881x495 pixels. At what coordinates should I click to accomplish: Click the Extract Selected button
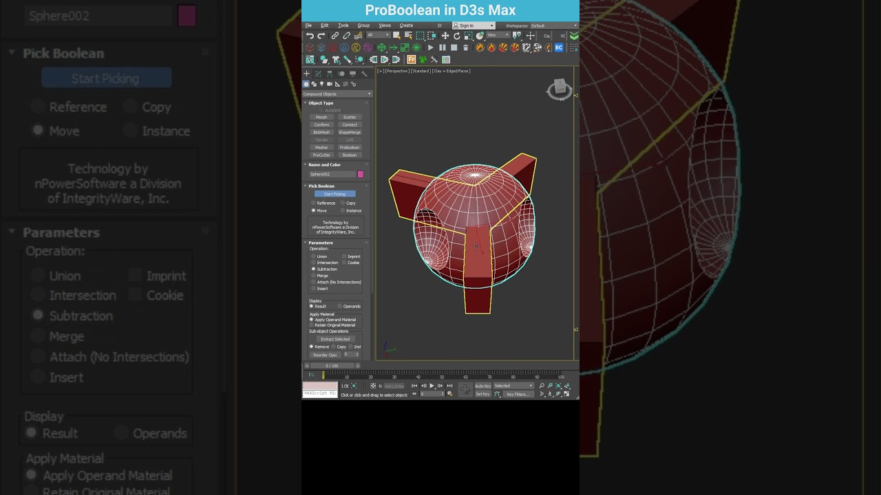(x=335, y=339)
